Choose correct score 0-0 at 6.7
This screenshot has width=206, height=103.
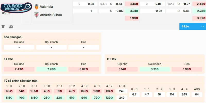[134, 95]
